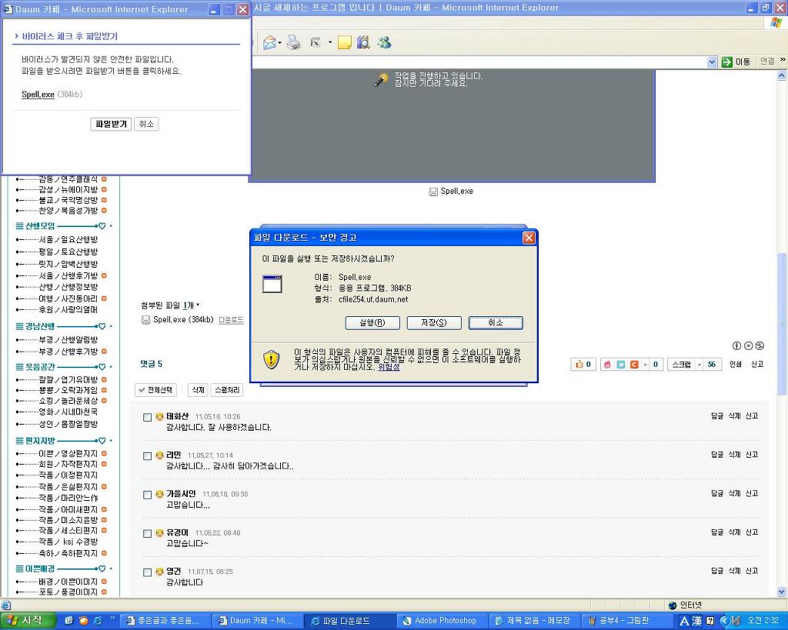Click the Spell.exe disk icon under the image
Screen dimensions: 788x630
(433, 192)
